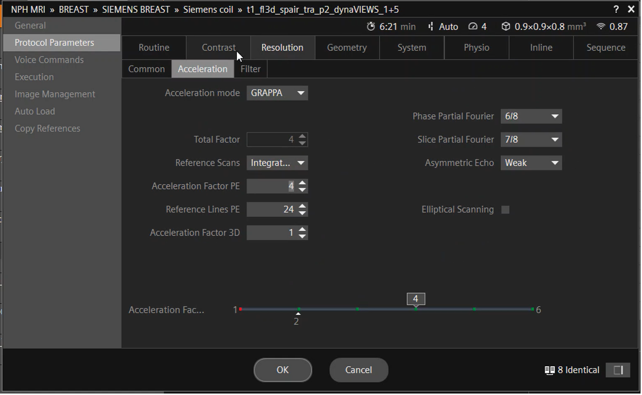Click the red minimum mark on slider

click(x=240, y=309)
